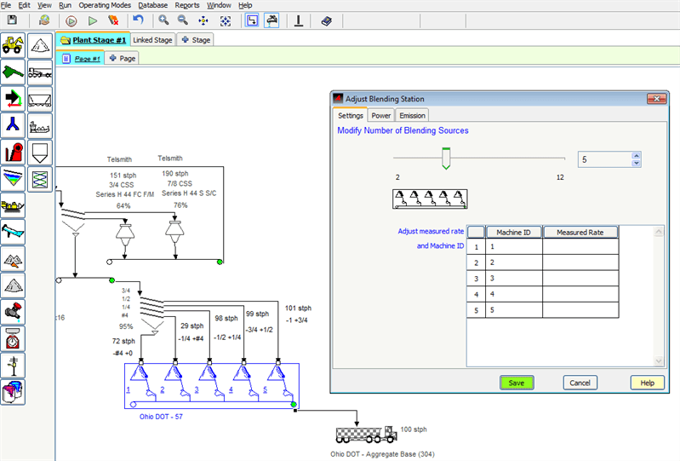Image resolution: width=680 pixels, height=461 pixels.
Task: Click the save disk icon in toolbar
Action: (14, 20)
